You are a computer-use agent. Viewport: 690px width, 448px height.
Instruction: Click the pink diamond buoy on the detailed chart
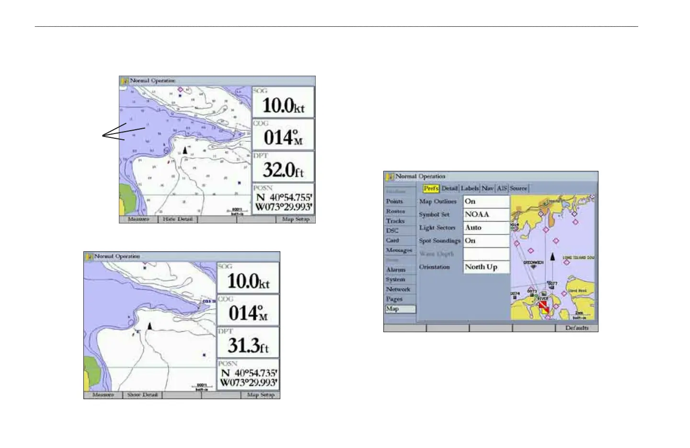180,89
